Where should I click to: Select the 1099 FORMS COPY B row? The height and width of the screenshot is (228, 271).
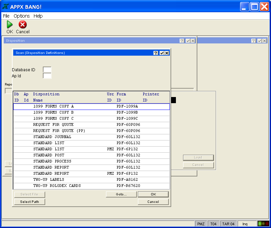pos(91,112)
